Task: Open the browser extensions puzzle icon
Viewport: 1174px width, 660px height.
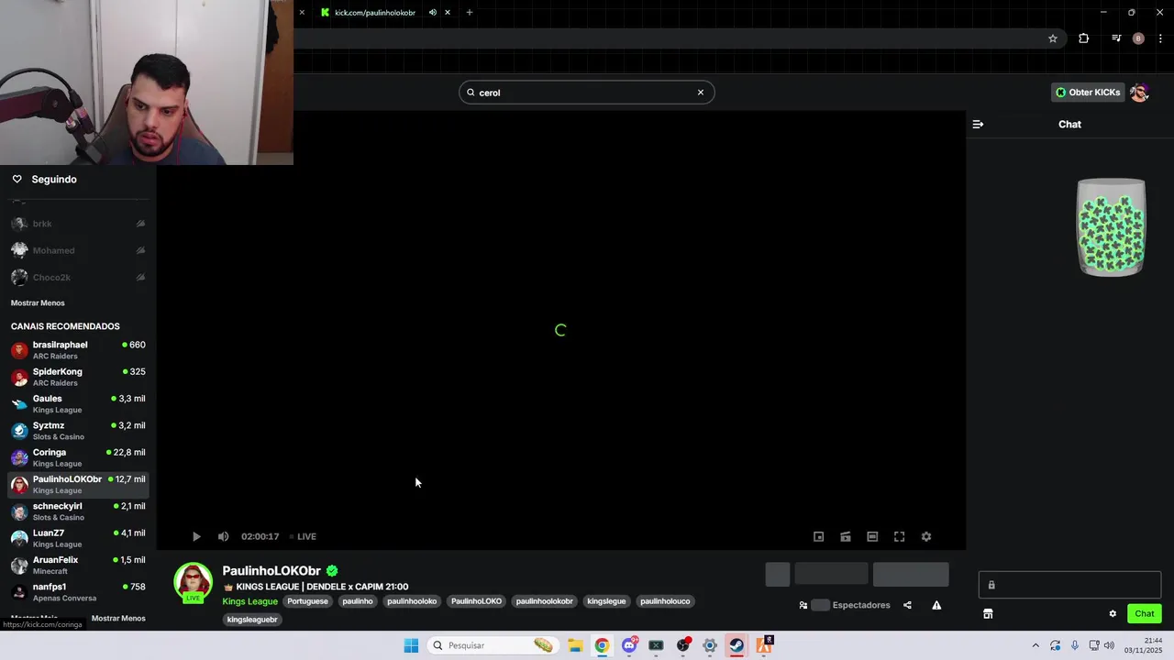Action: click(1084, 38)
